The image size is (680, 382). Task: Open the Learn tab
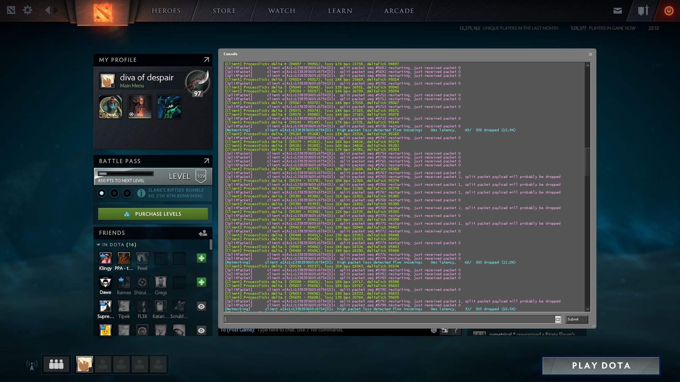[340, 11]
